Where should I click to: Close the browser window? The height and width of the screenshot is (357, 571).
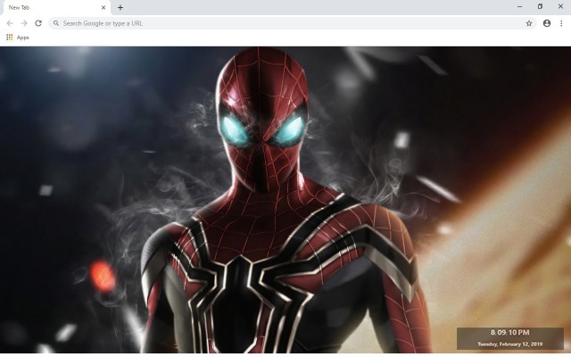pyautogui.click(x=560, y=6)
